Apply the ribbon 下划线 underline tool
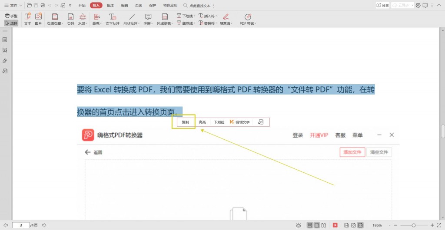445x230 pixels. [186, 16]
